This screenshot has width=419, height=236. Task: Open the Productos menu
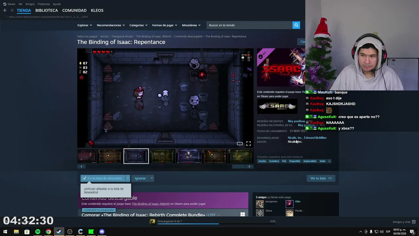(44, 4)
